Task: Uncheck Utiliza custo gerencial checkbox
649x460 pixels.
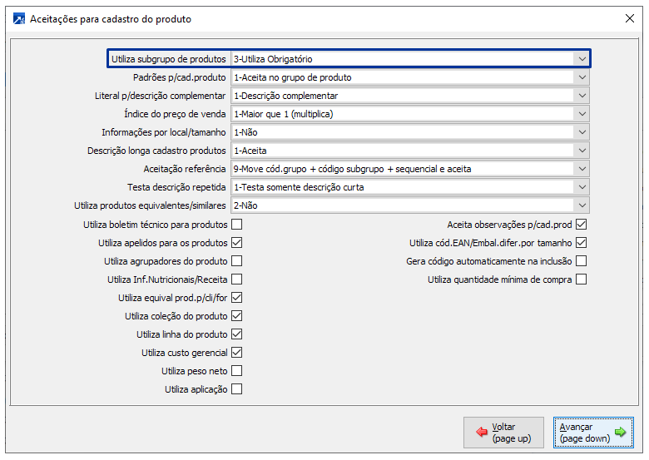Action: 237,353
